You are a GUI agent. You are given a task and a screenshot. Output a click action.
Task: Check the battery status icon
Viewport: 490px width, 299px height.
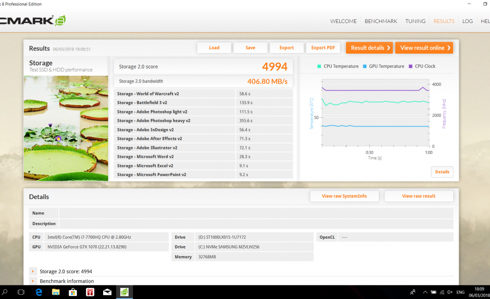(434, 292)
